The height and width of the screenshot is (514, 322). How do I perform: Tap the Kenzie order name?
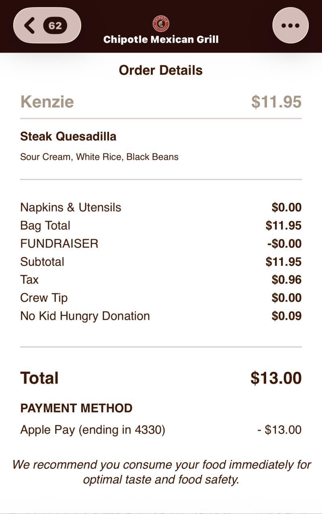(47, 102)
